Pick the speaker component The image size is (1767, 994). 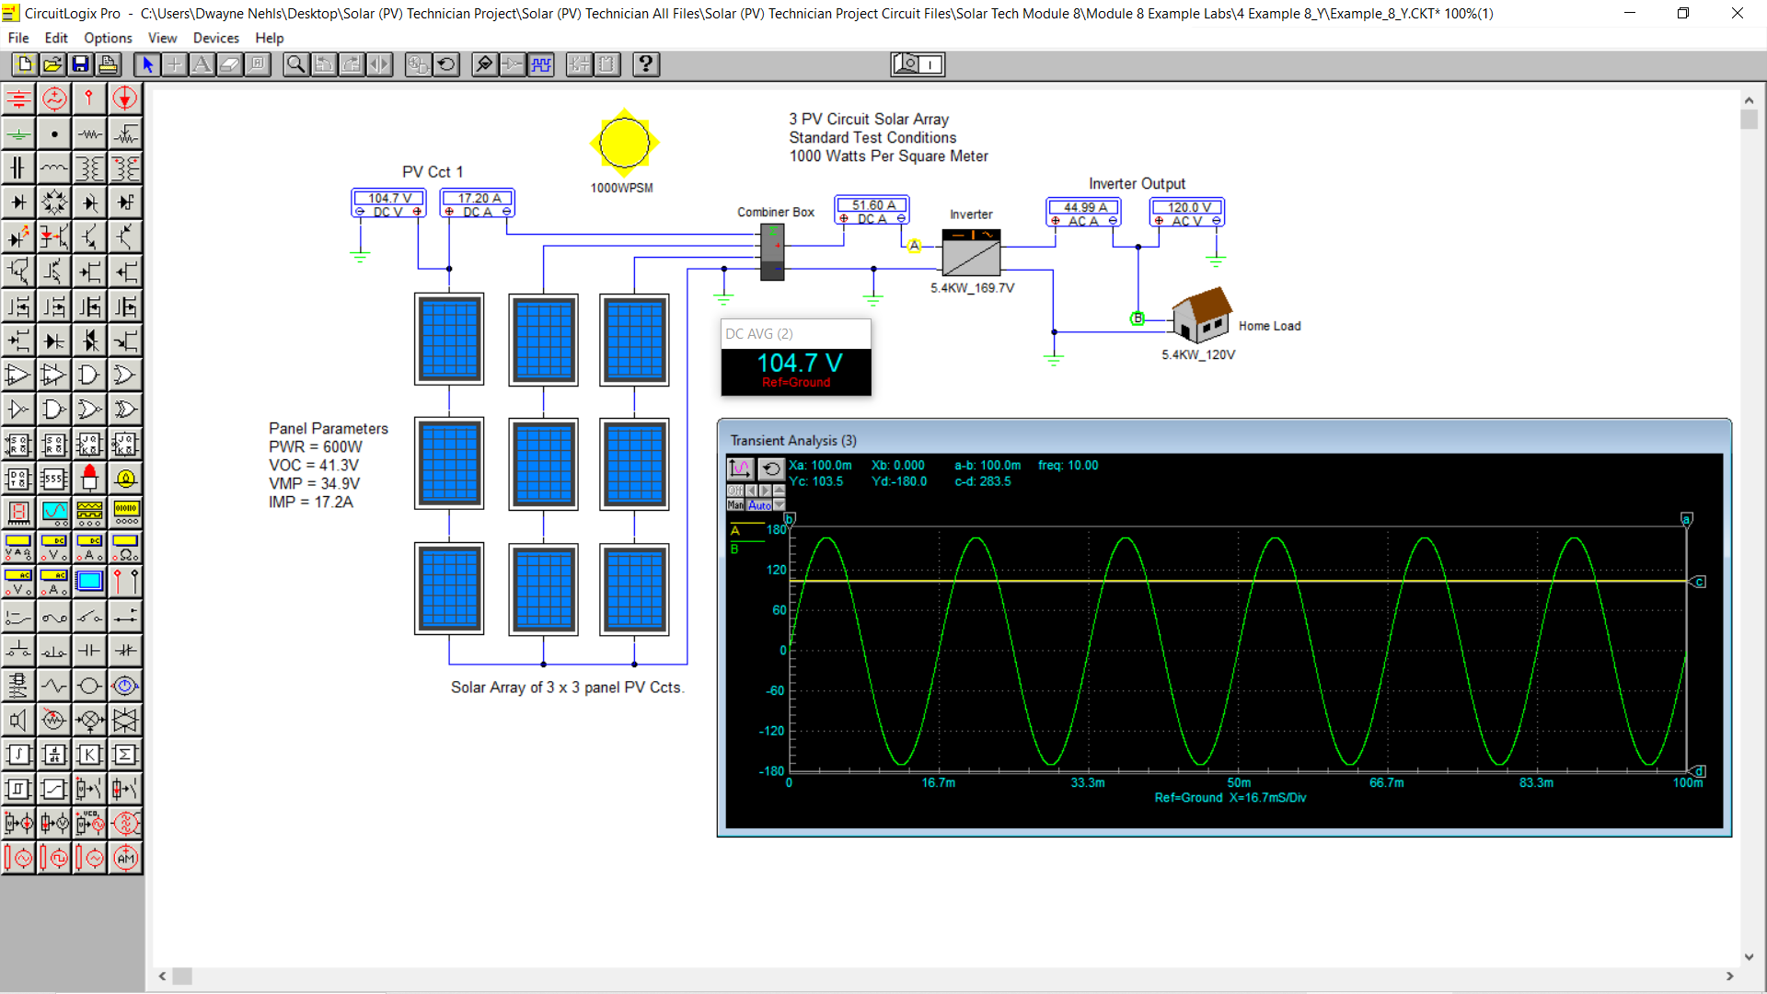coord(18,720)
